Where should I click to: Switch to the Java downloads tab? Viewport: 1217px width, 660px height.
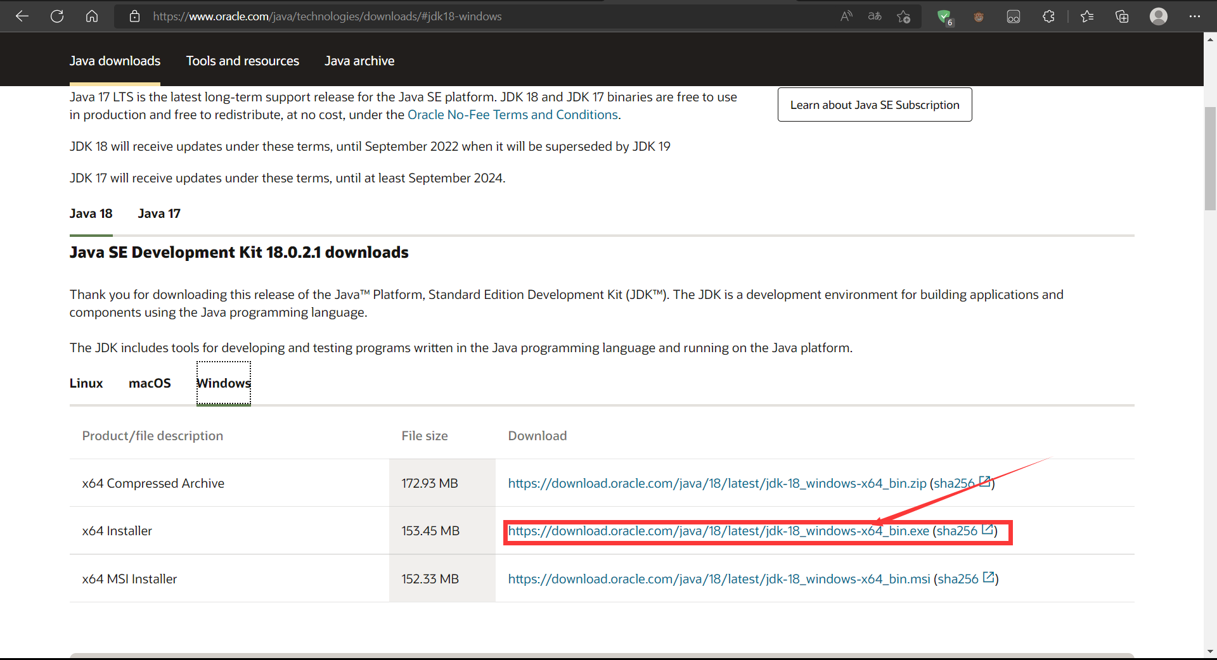coord(115,61)
